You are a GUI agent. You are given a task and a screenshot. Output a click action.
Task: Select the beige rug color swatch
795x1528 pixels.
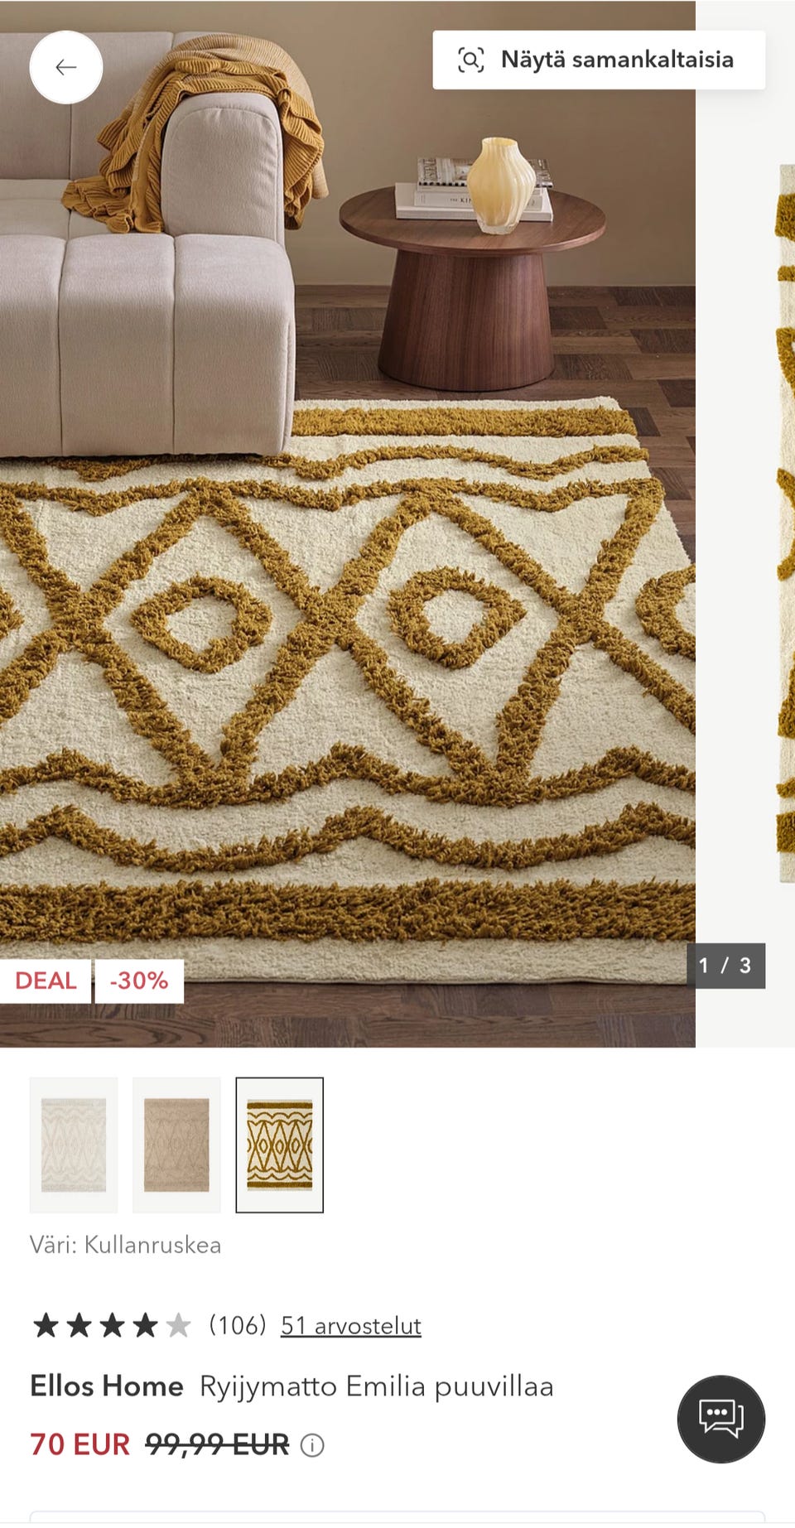click(x=176, y=1145)
